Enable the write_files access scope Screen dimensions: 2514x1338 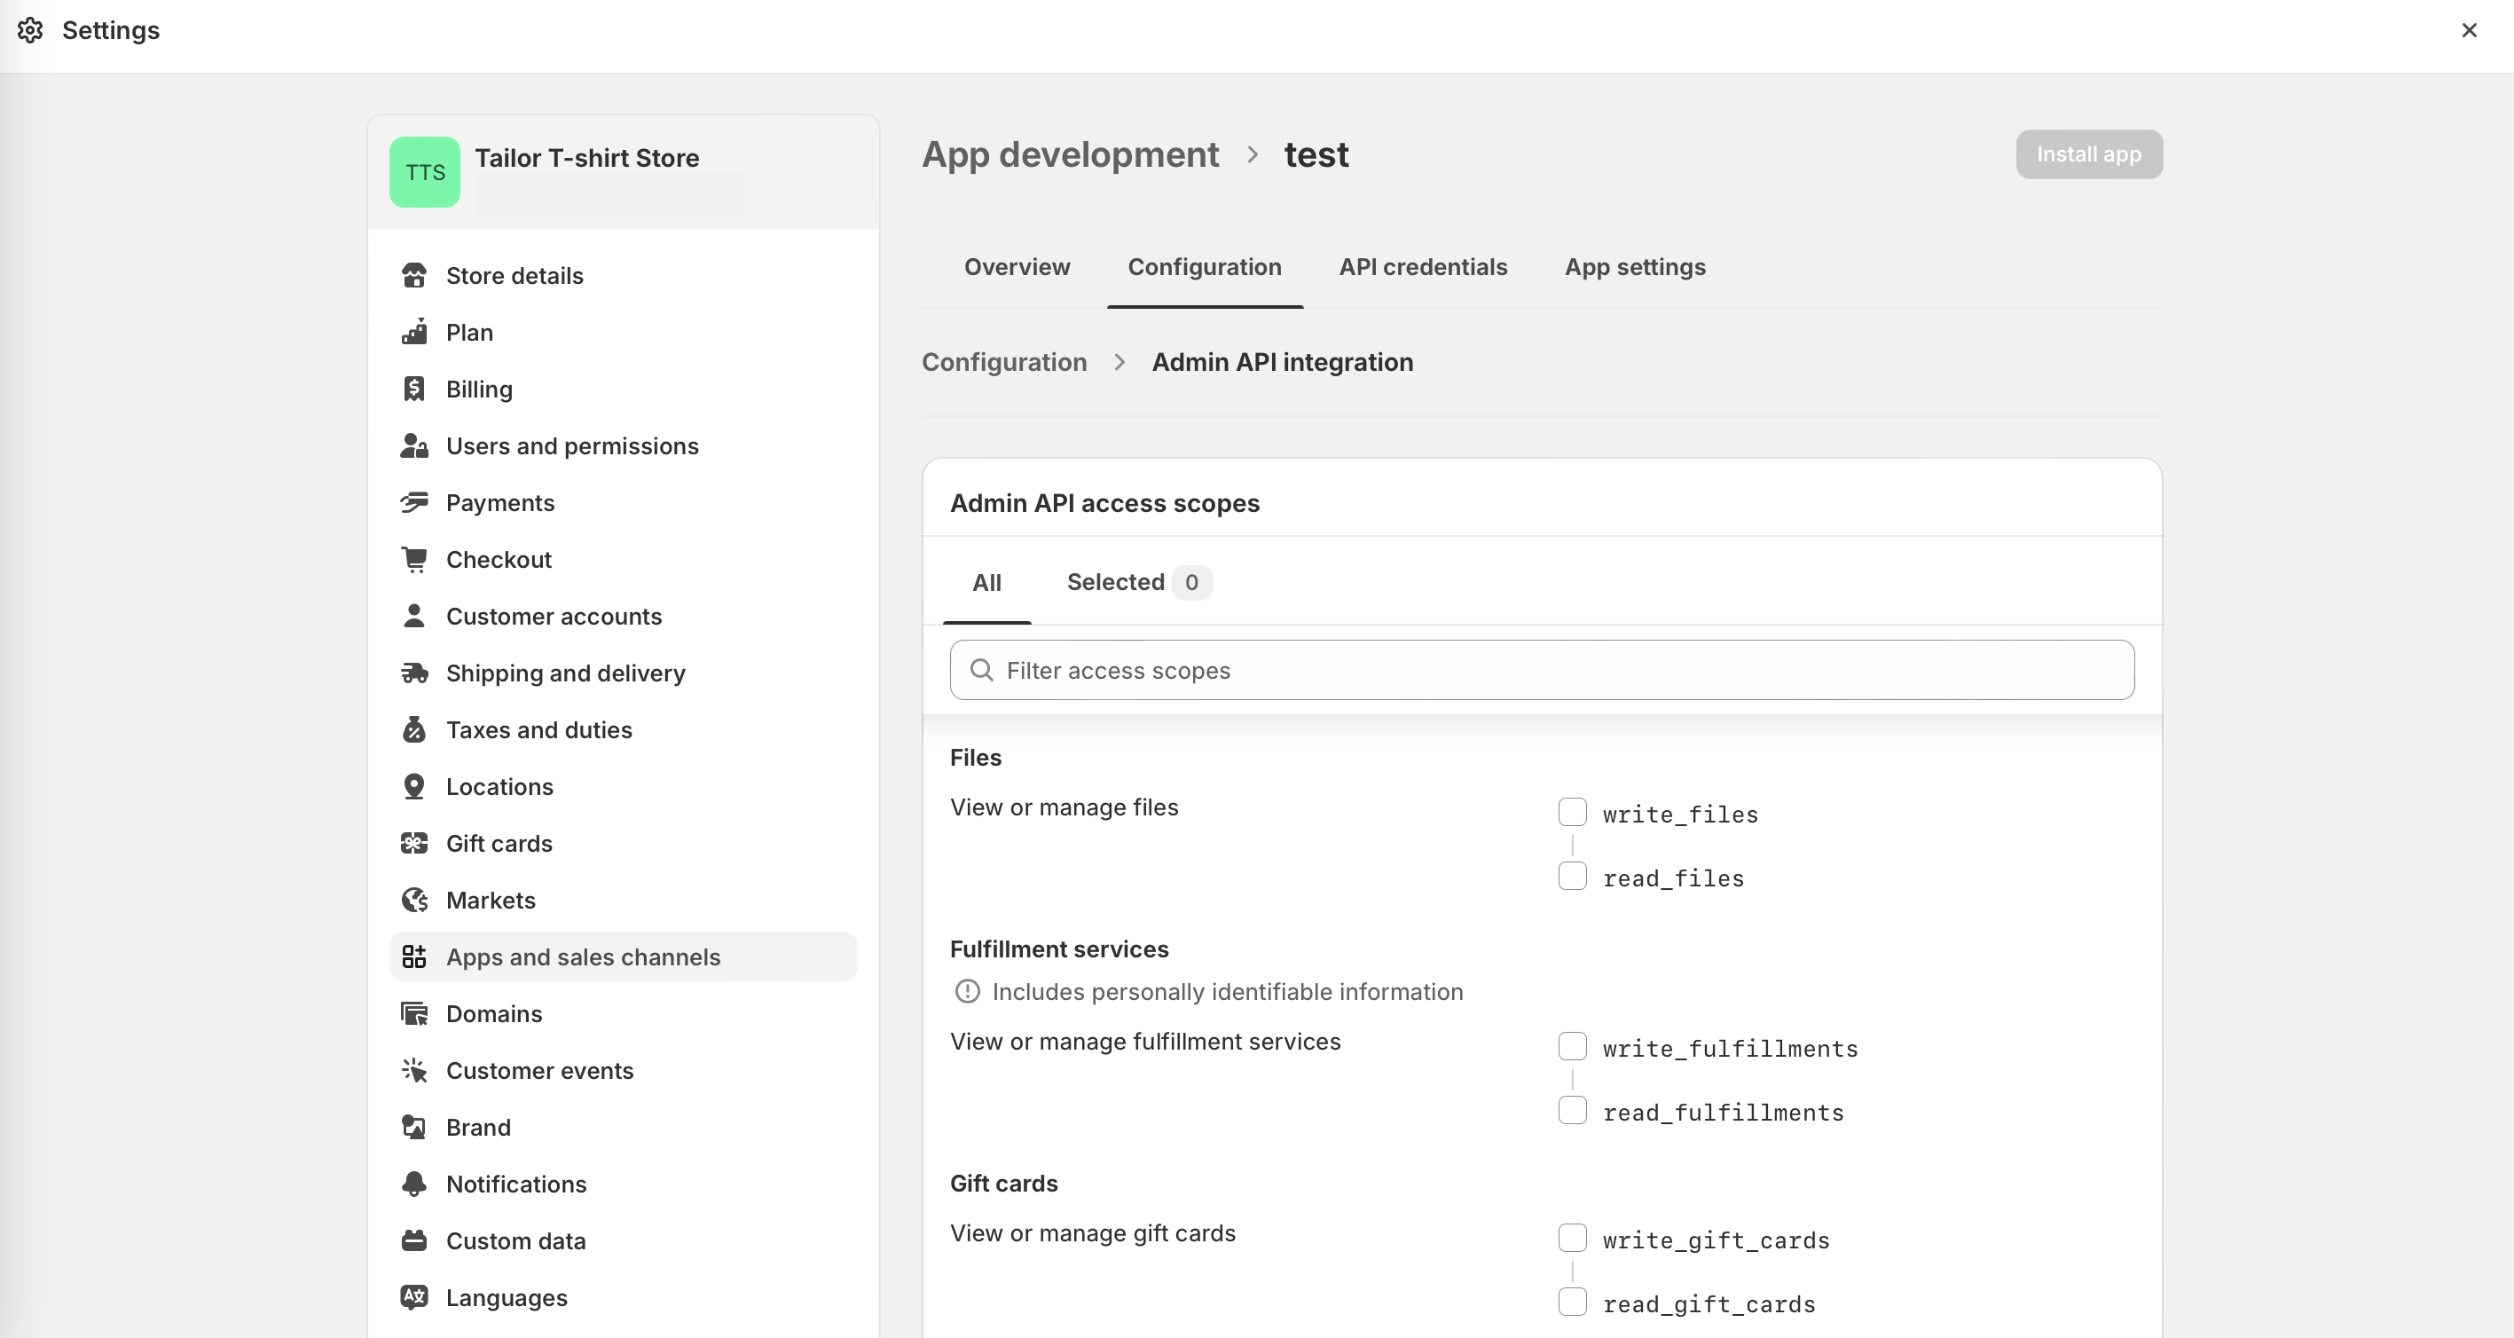pyautogui.click(x=1571, y=811)
